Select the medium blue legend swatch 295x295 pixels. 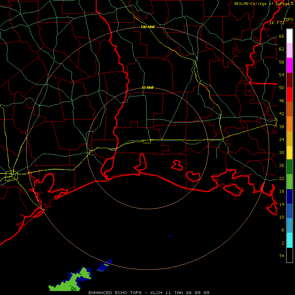(289, 211)
